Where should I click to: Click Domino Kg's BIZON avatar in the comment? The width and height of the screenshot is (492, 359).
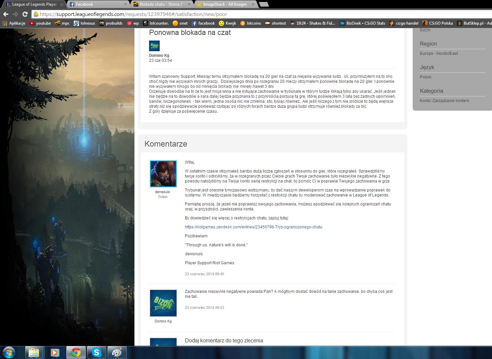(163, 303)
